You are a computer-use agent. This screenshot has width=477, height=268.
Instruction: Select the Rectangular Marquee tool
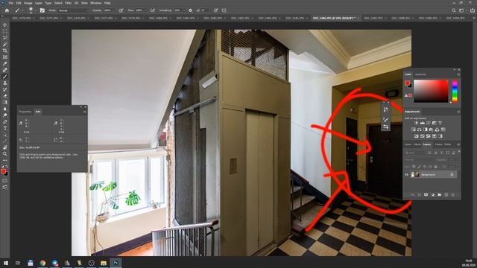click(x=5, y=31)
